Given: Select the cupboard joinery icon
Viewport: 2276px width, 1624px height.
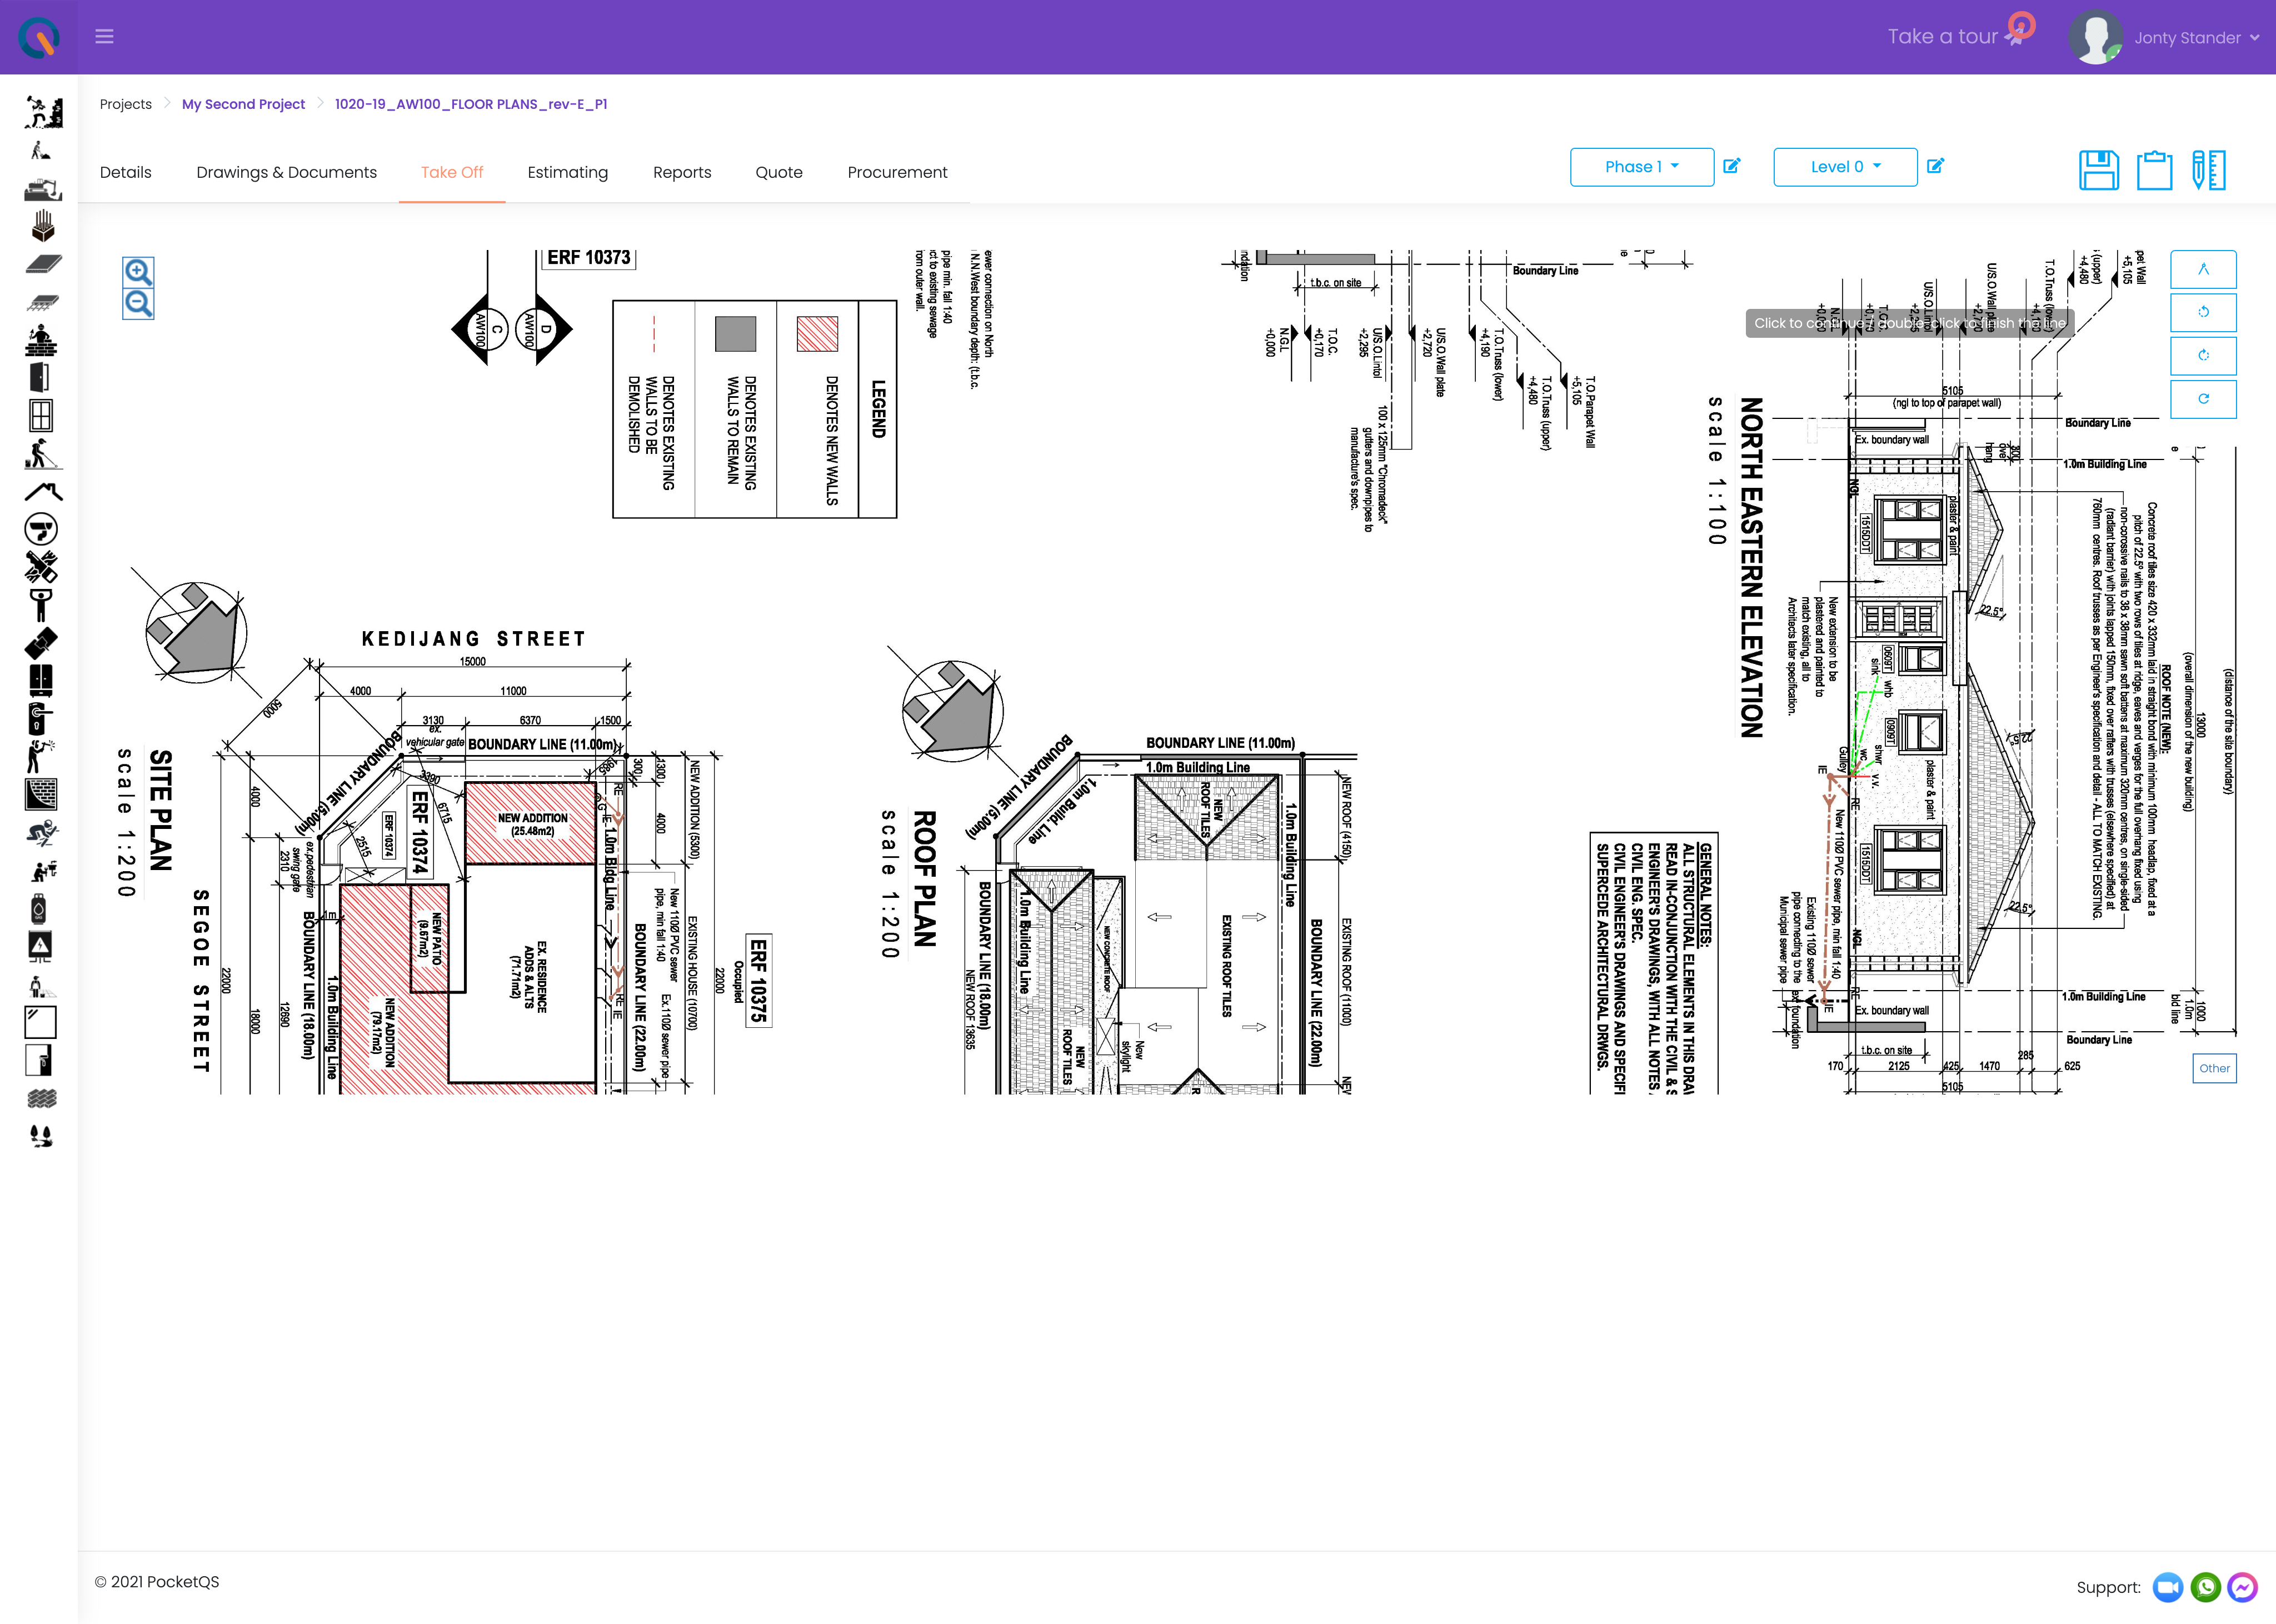Looking at the screenshot, I should tap(41, 680).
